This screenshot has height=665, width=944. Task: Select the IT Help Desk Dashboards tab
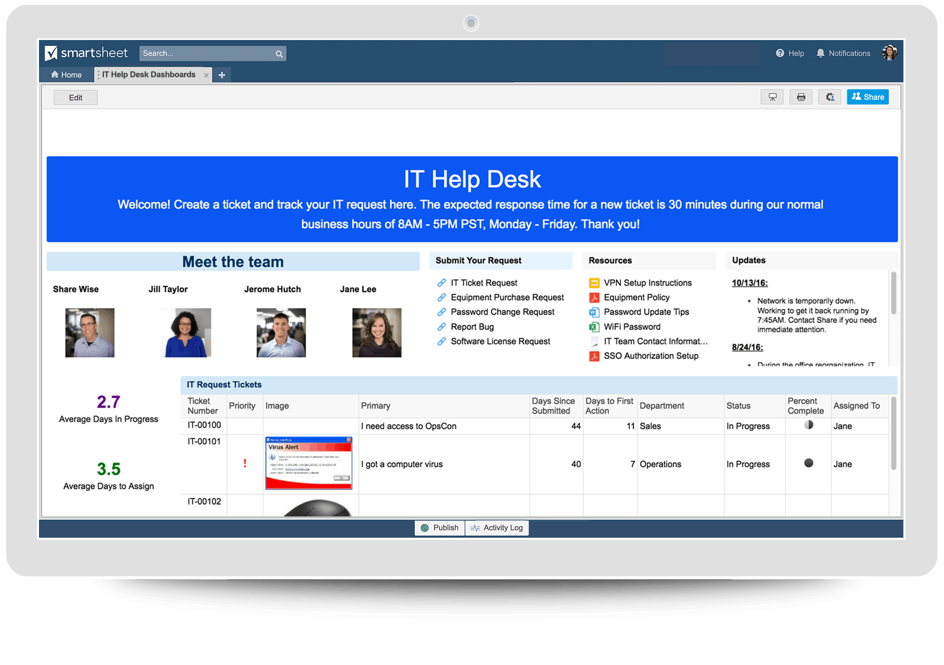pos(148,75)
